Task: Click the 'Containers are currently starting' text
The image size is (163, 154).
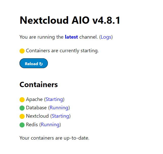Action: [62, 50]
